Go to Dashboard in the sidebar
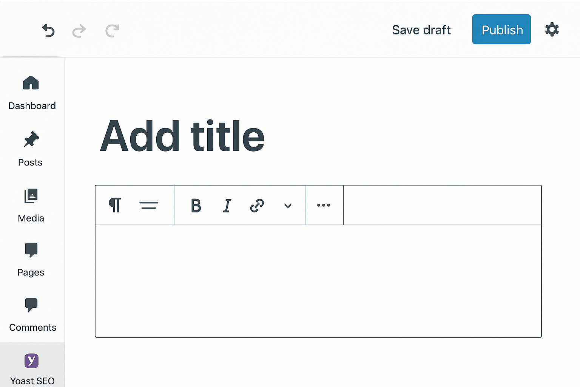580x387 pixels. tap(32, 93)
